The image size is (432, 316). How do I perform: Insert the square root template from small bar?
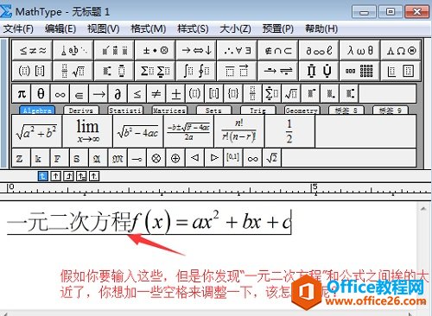[291, 94]
